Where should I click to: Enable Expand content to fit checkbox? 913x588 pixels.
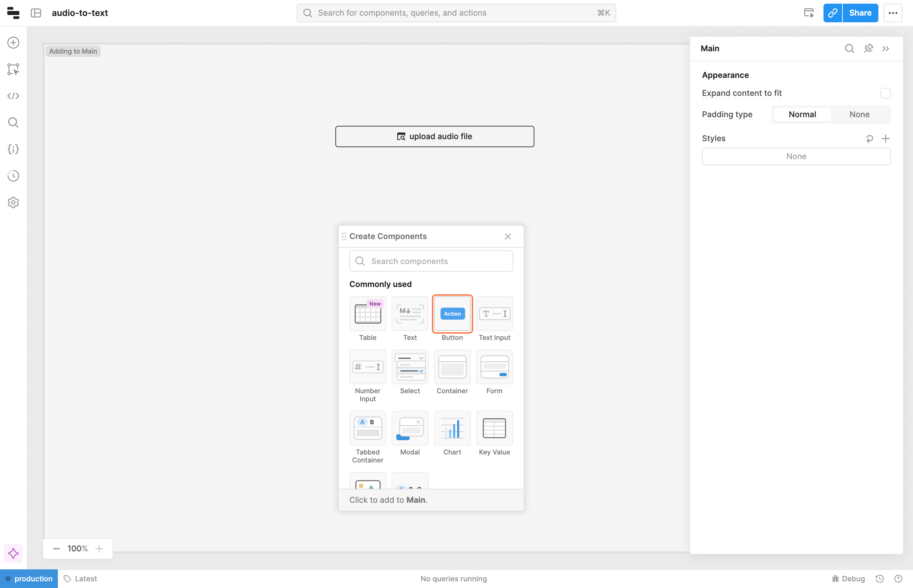[x=885, y=93]
